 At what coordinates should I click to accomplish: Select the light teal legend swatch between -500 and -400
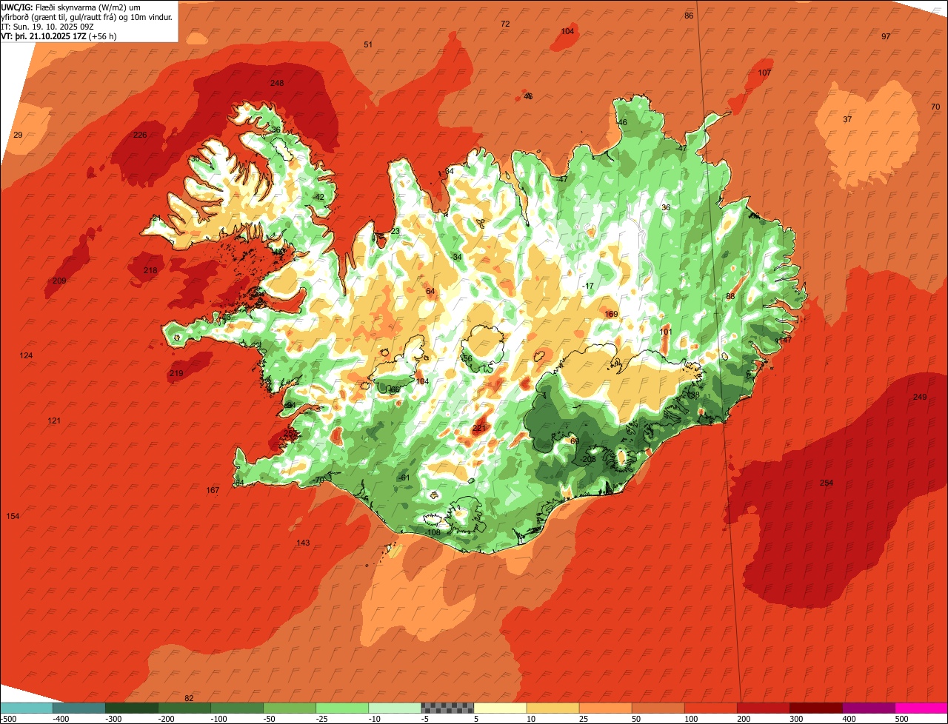[27, 707]
